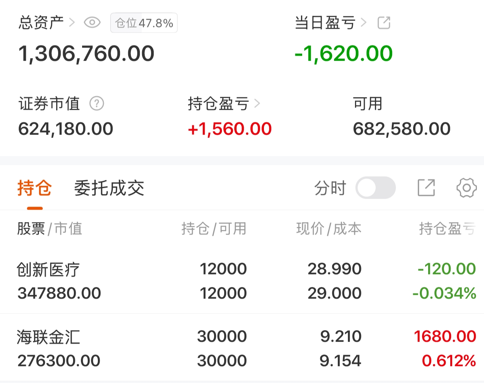This screenshot has width=484, height=383.
Task: Tap the share icon beside 当日盈亏
Action: (x=384, y=23)
